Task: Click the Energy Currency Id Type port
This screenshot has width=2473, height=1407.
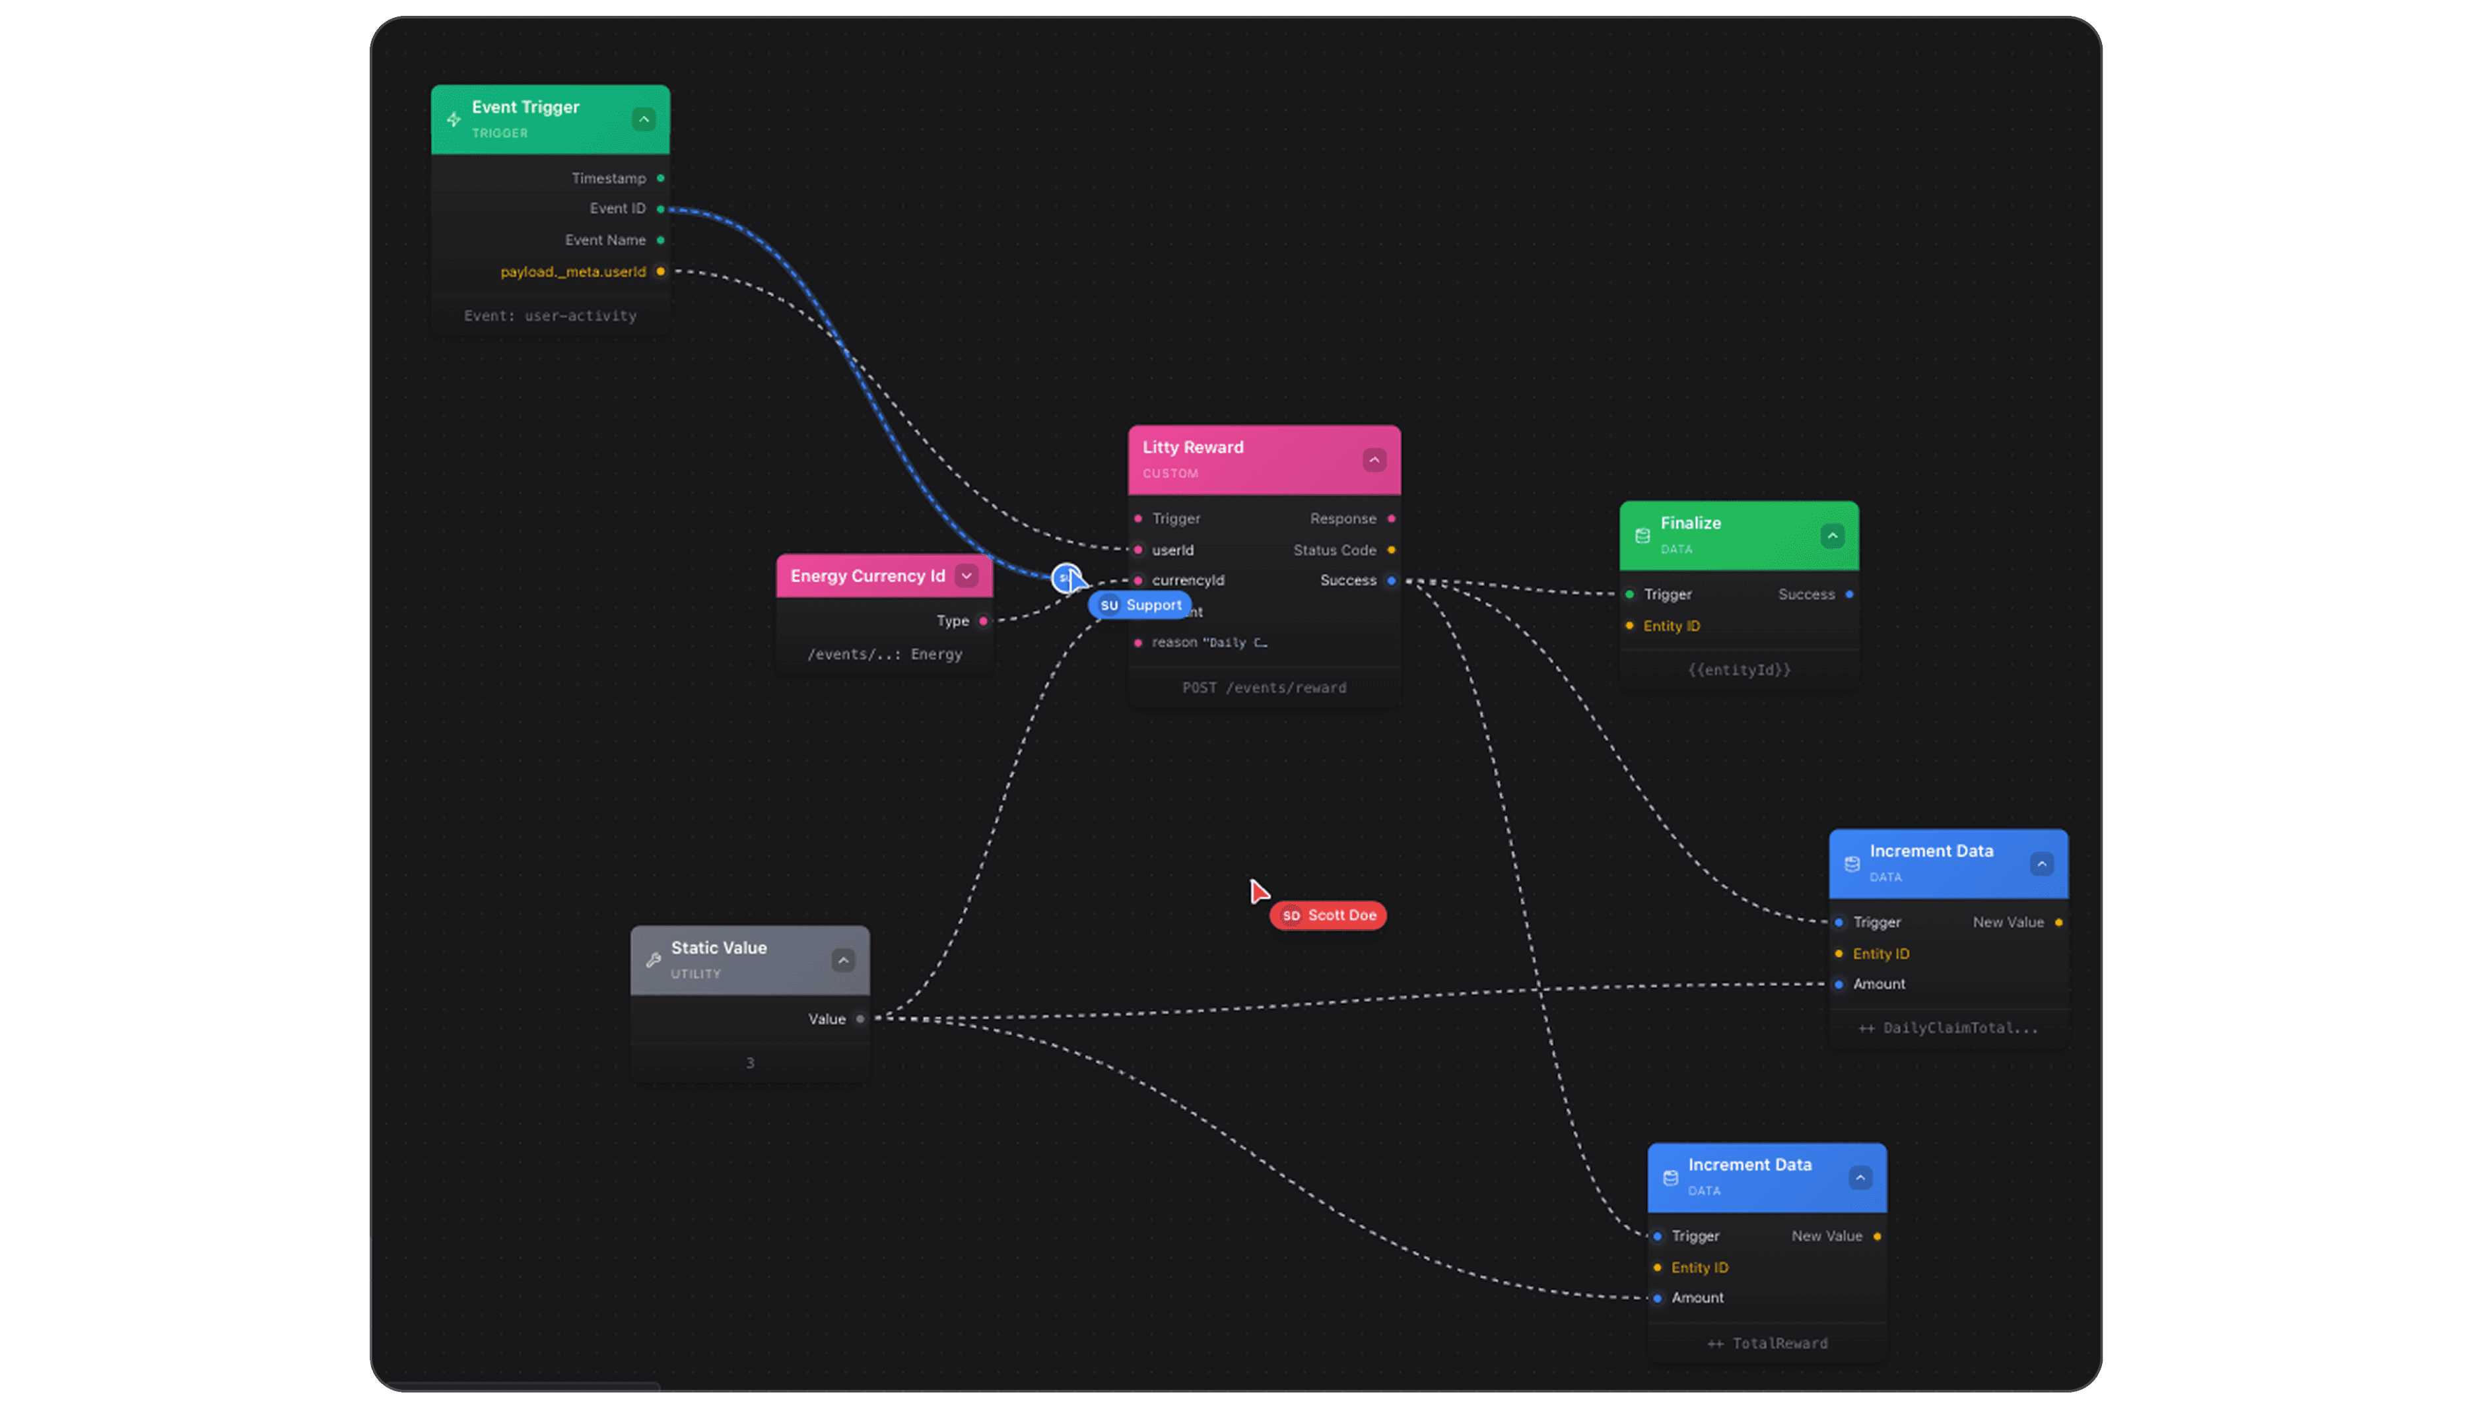Action: tap(983, 622)
